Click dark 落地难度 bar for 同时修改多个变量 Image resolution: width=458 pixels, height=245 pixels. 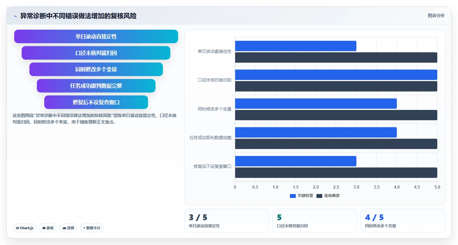tap(336, 115)
